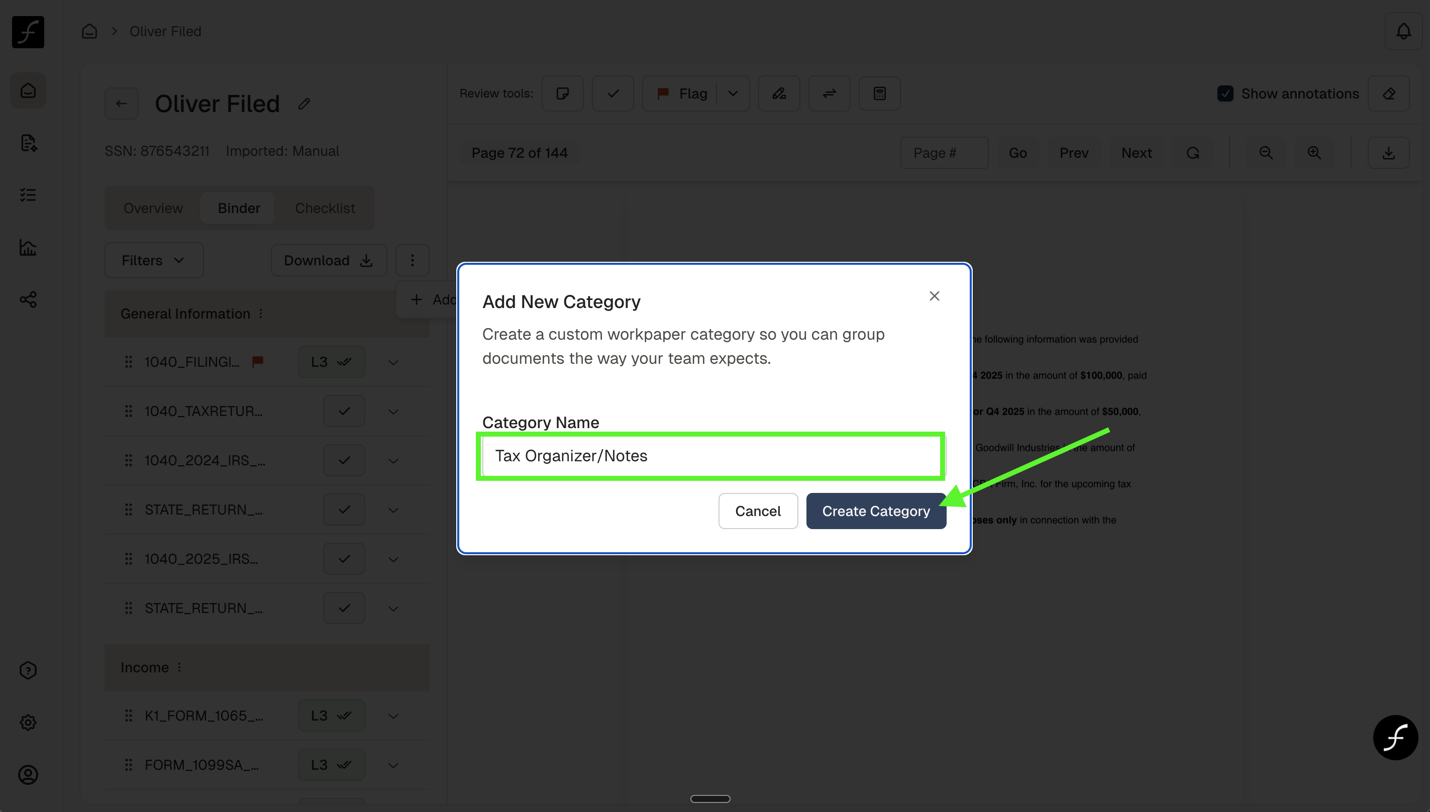
Task: Click the app logo in the sidebar
Action: click(28, 32)
